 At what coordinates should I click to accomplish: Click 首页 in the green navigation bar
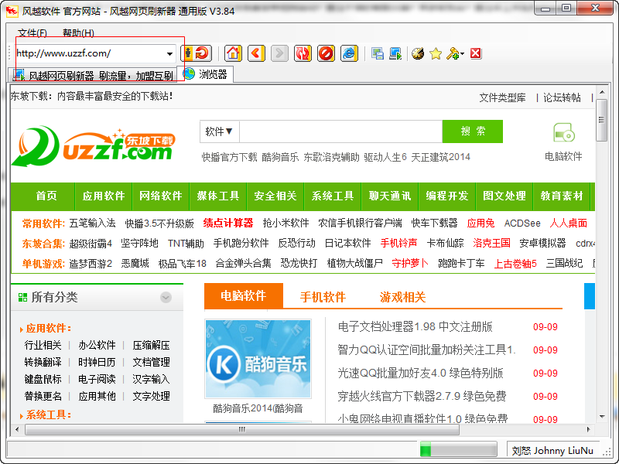pos(46,196)
